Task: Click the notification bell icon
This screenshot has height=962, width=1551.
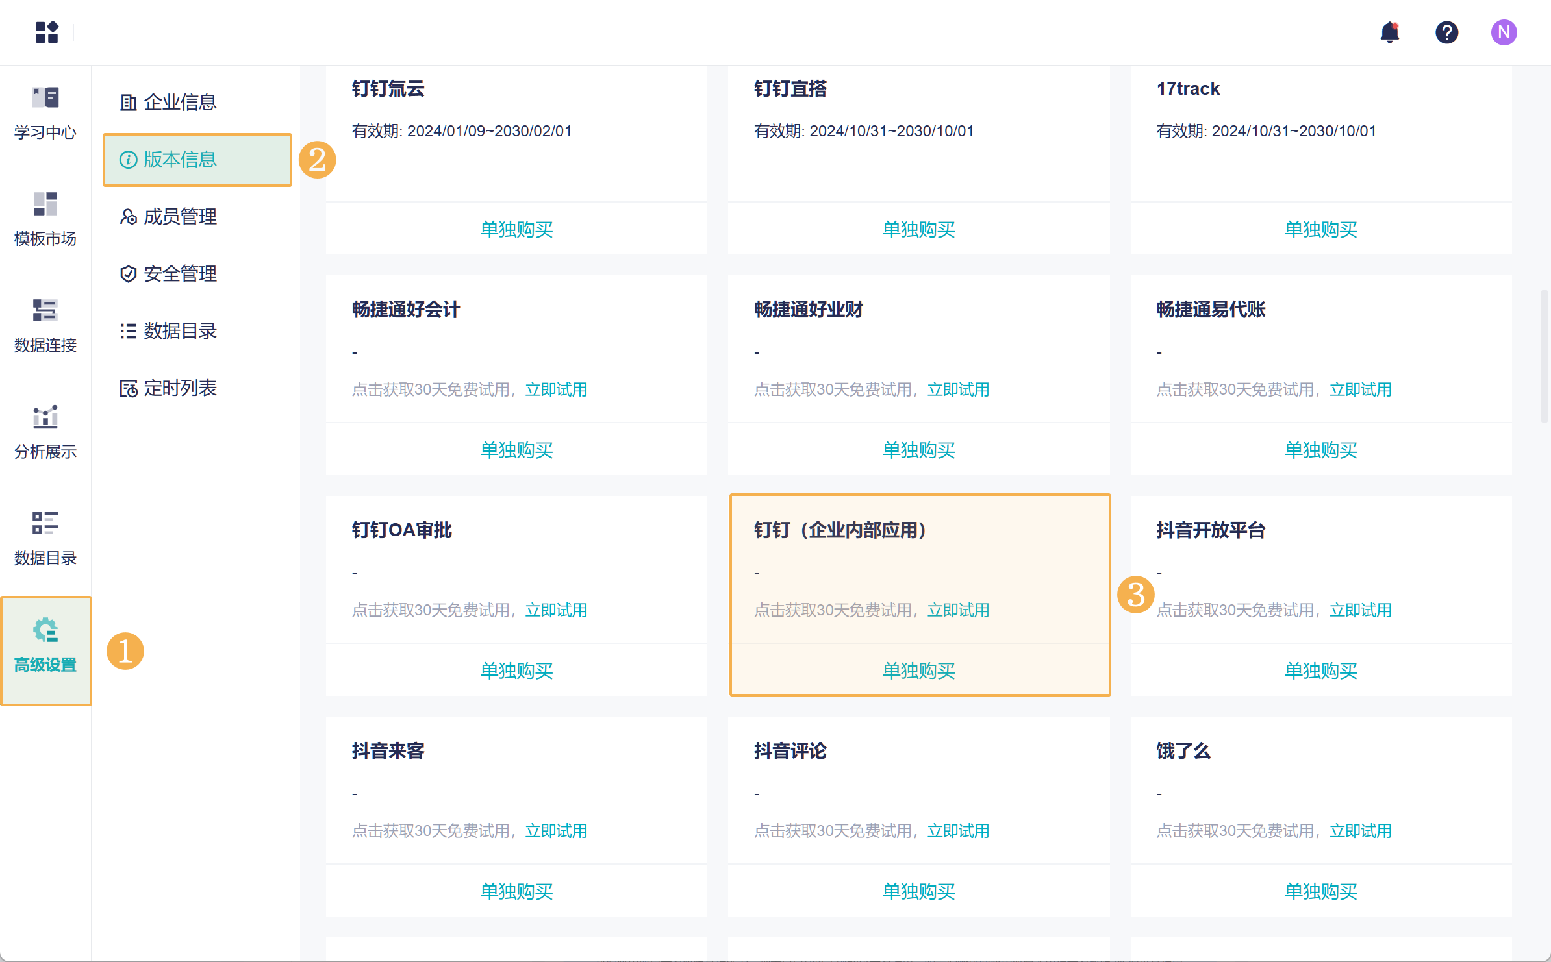Action: [1389, 32]
